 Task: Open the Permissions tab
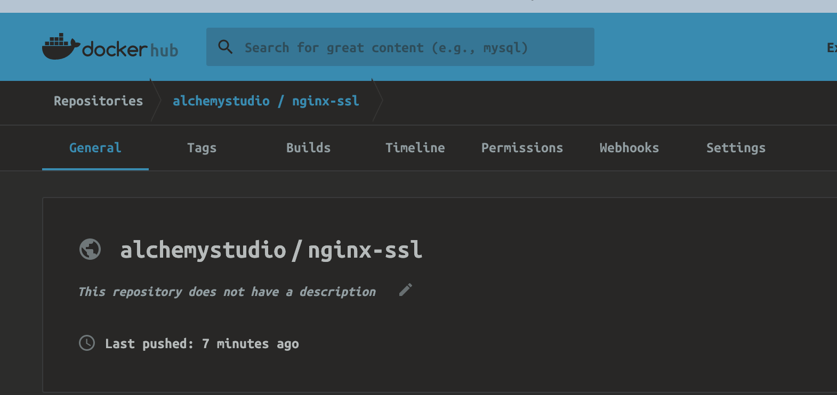(x=522, y=148)
